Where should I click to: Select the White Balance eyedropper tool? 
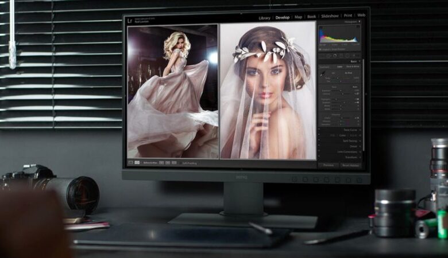click(322, 74)
